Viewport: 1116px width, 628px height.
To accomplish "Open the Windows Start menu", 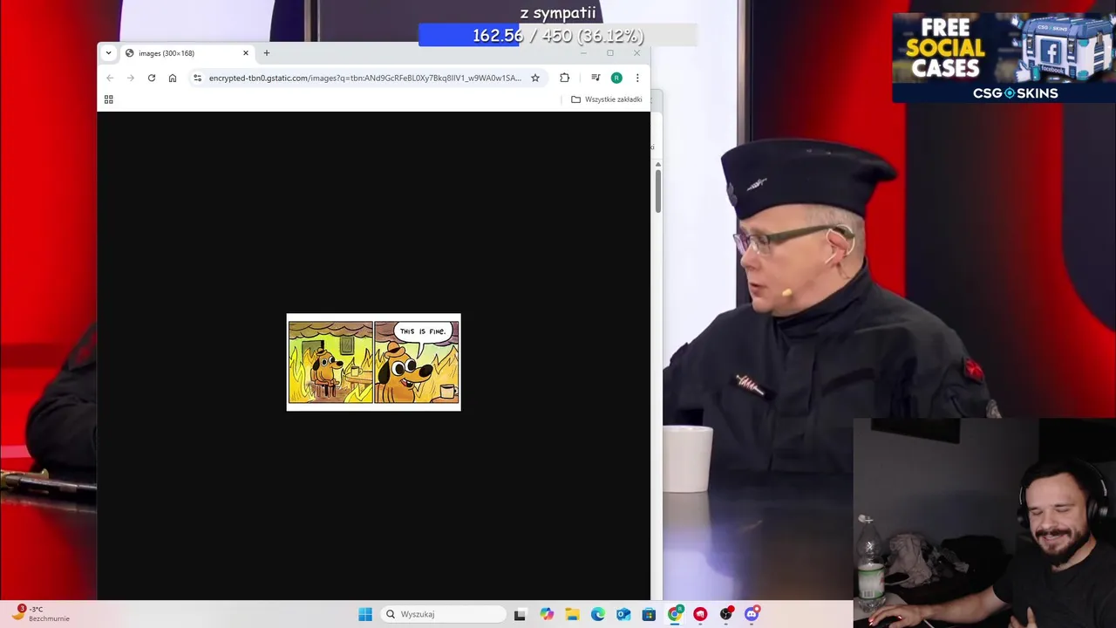I will point(365,614).
